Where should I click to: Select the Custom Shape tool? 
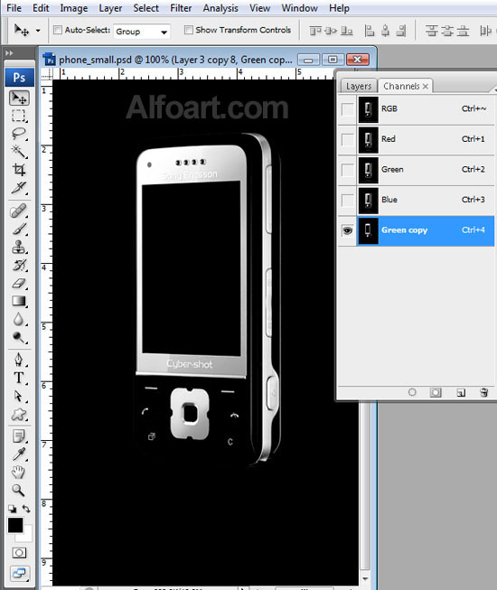pyautogui.click(x=19, y=415)
